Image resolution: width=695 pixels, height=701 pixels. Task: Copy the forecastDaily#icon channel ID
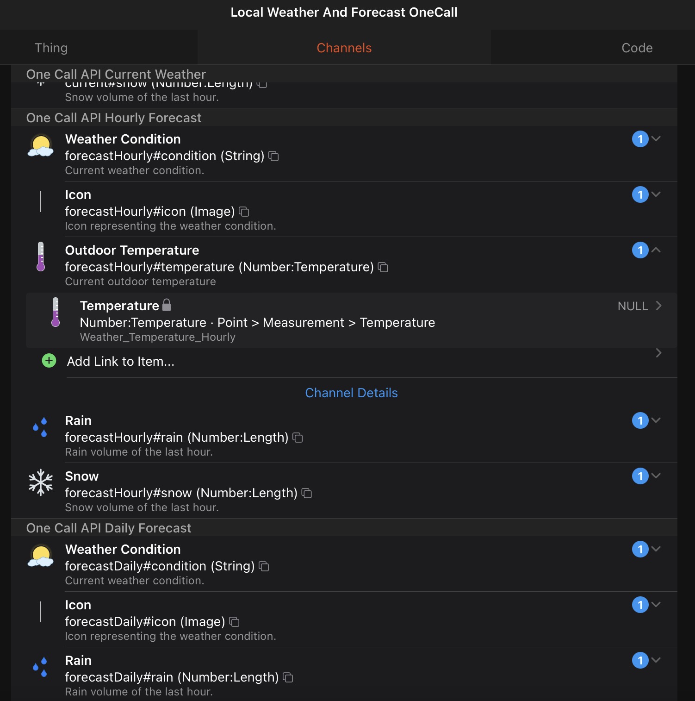tap(235, 622)
